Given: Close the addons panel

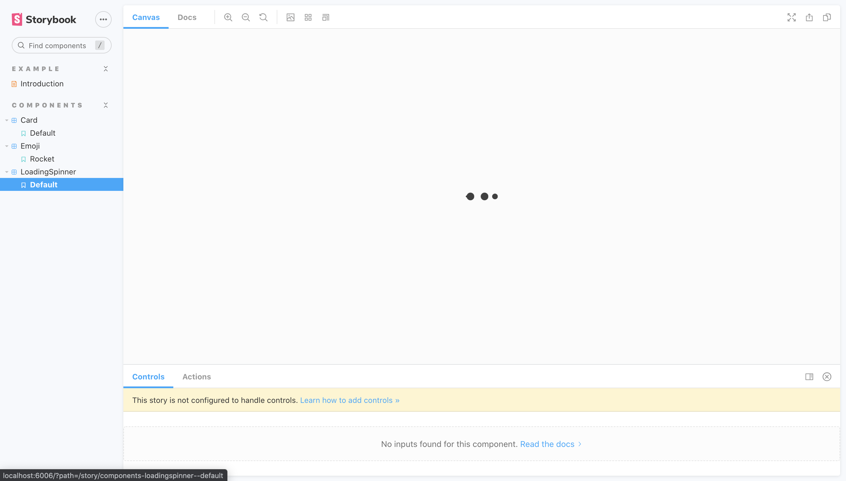Looking at the screenshot, I should [x=827, y=376].
